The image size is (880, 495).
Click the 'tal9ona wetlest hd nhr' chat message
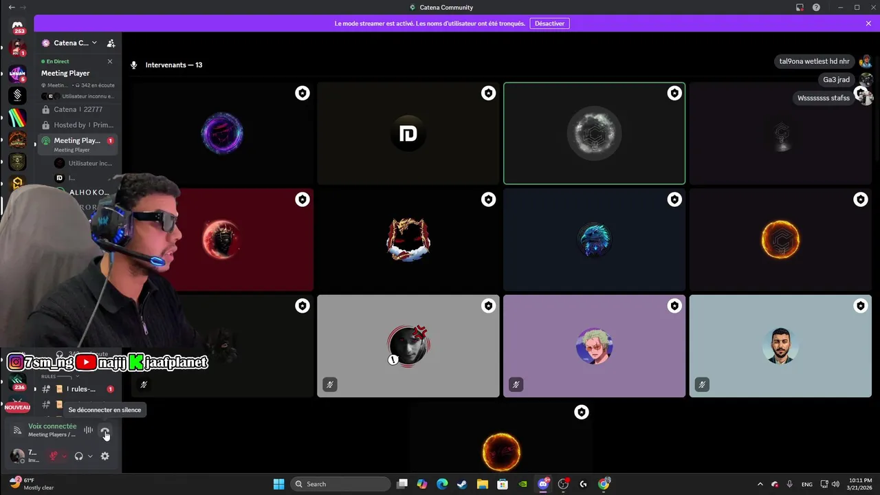pyautogui.click(x=815, y=61)
